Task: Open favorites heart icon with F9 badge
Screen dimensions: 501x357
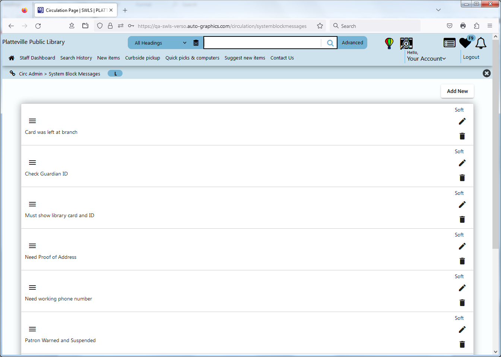Action: tap(465, 43)
